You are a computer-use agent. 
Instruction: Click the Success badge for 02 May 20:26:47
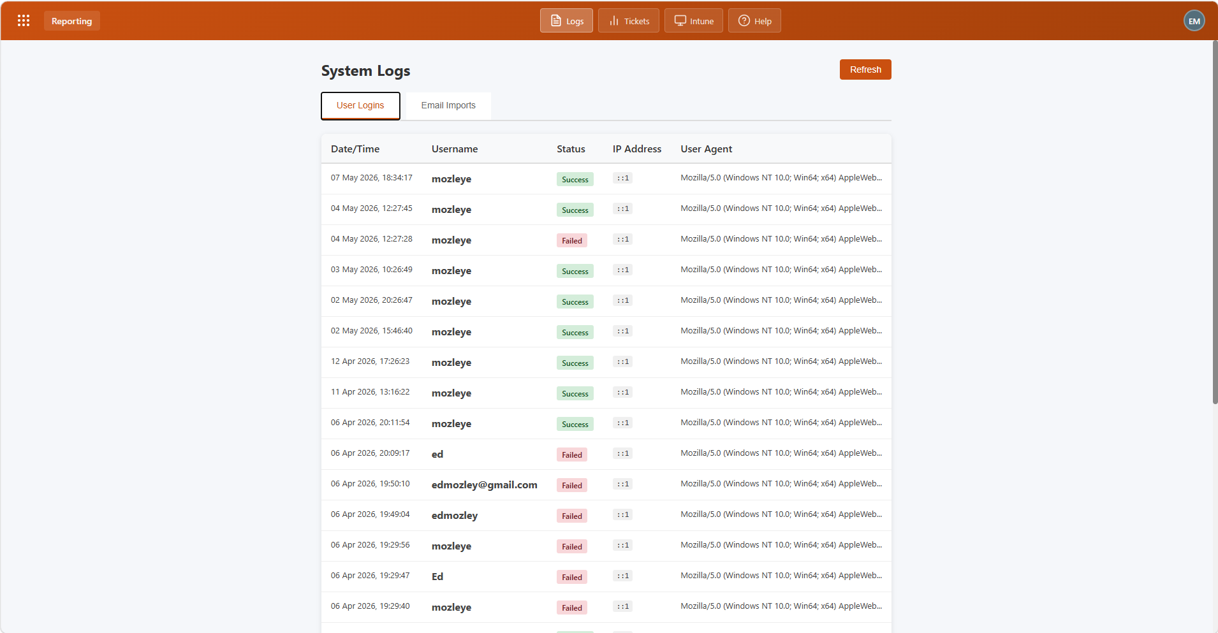coord(575,302)
